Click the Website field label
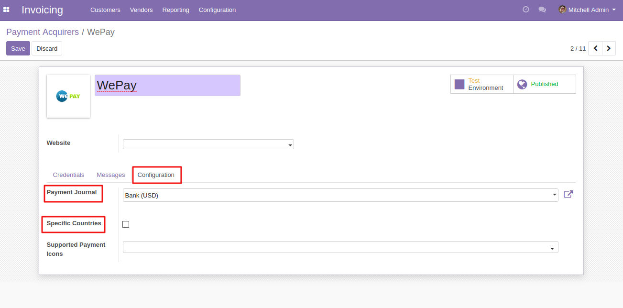Viewport: 623px width, 308px height. click(58, 143)
